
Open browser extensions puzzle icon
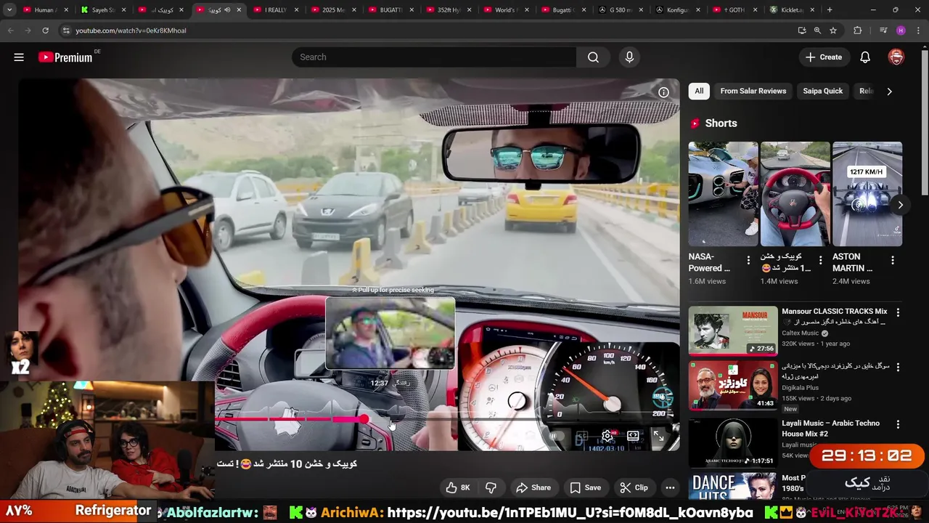coord(858,31)
